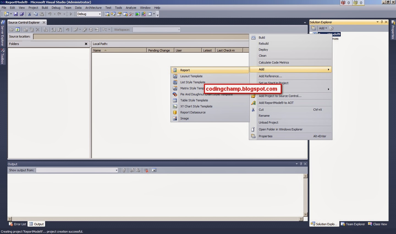Toggle auto-hide pin on Output pane

click(301, 164)
